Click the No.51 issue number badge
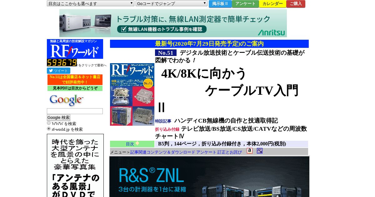The width and height of the screenshot is (375, 197). (x=166, y=53)
